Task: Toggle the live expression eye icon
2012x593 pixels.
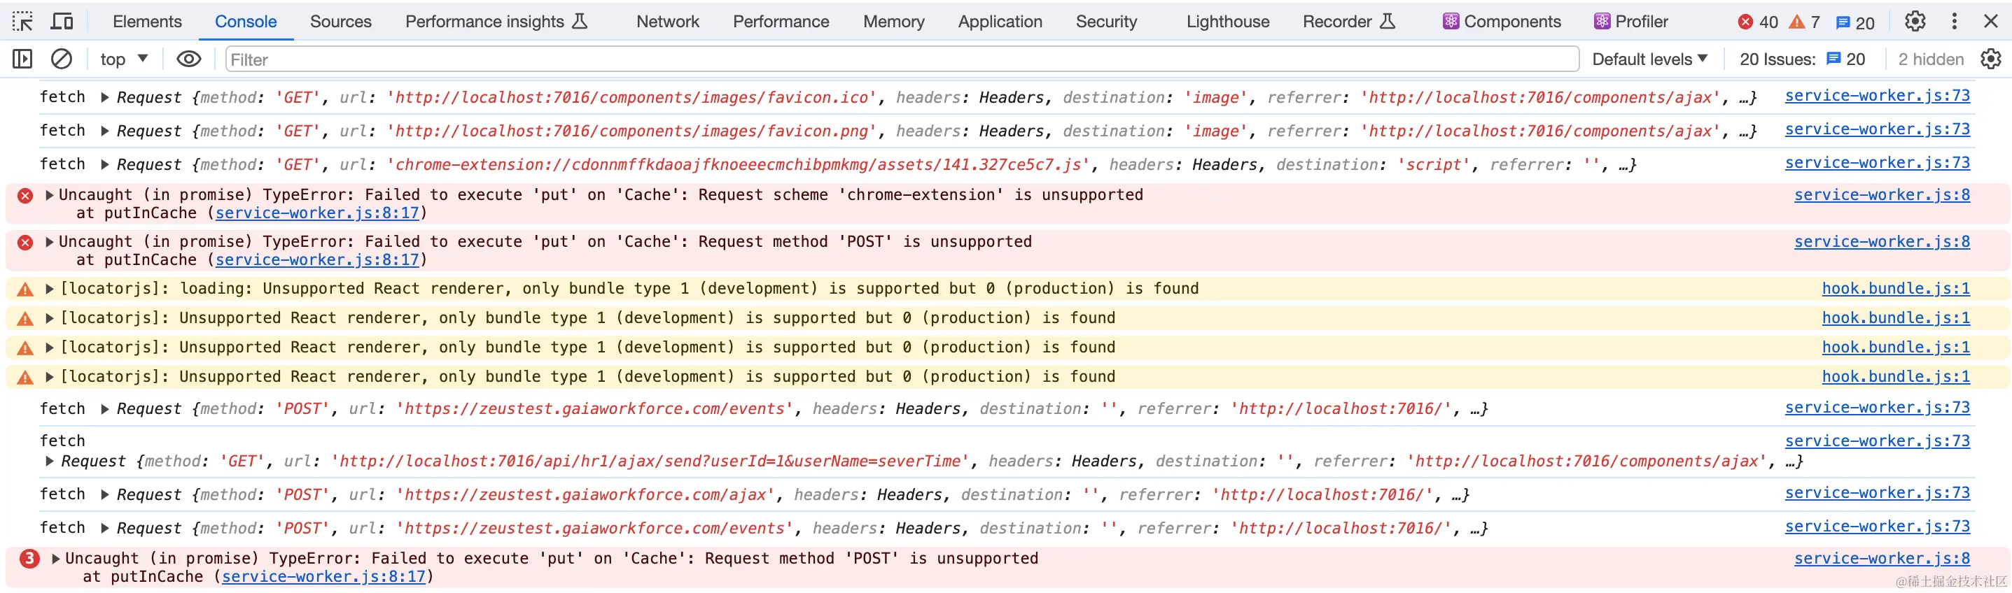Action: click(x=188, y=59)
